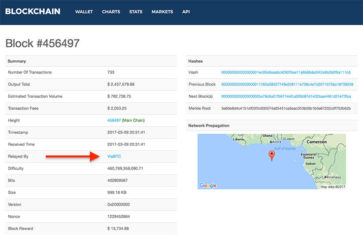Click the Gabon label on map
Viewport: 363px width, 241px height.
(310, 164)
